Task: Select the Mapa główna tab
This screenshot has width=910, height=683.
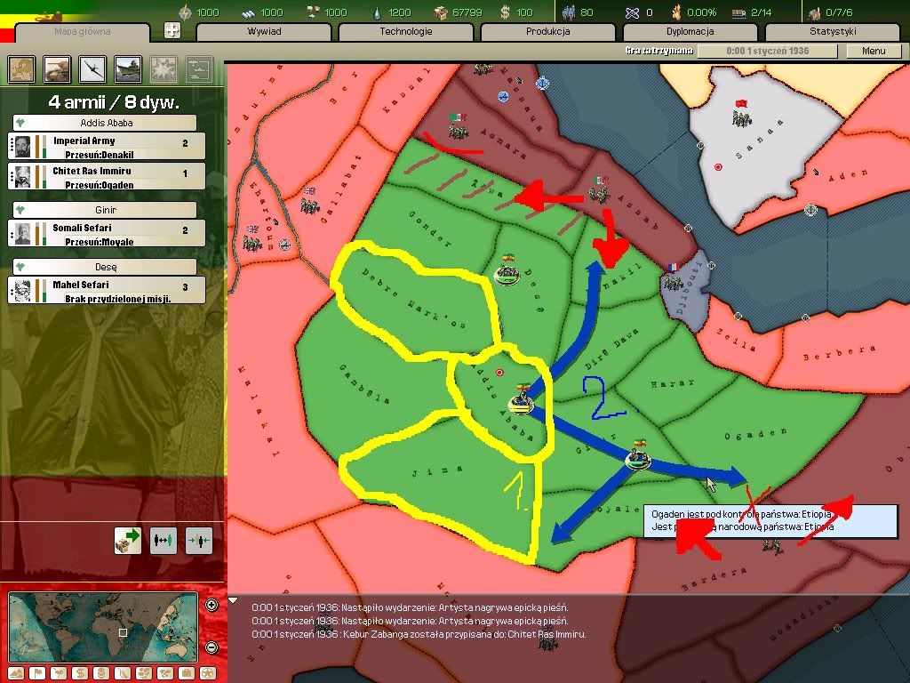Action: point(82,32)
